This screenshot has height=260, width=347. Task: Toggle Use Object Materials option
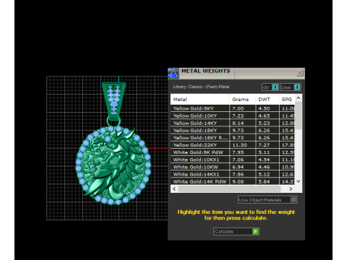coord(267,199)
